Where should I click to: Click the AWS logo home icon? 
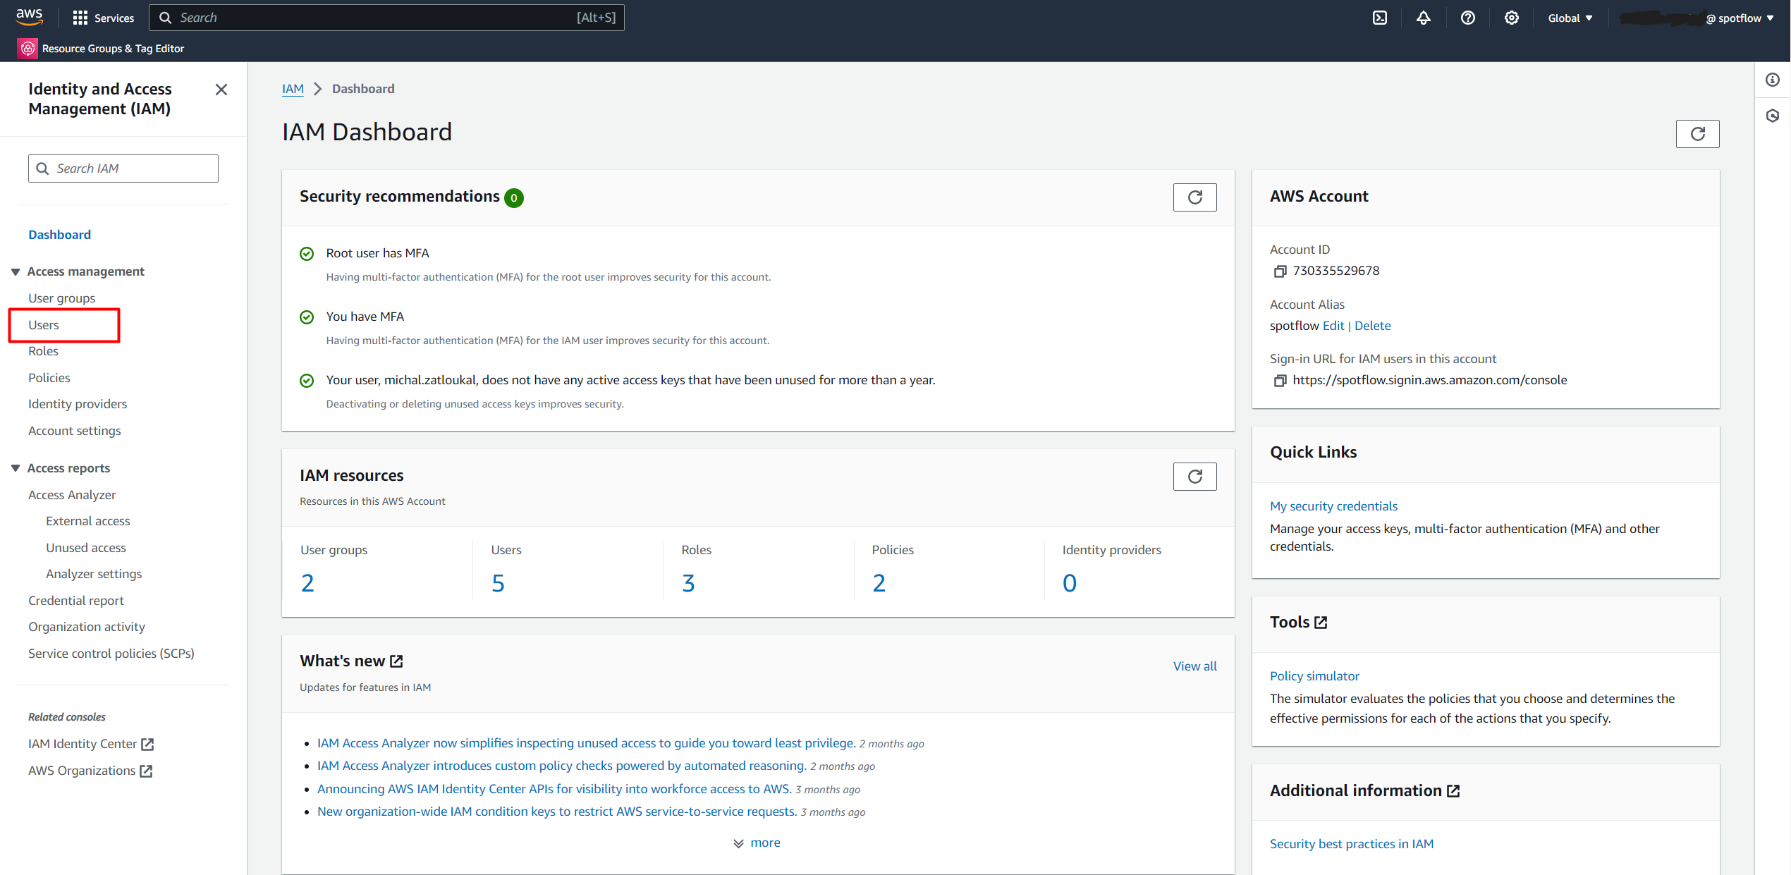[29, 17]
